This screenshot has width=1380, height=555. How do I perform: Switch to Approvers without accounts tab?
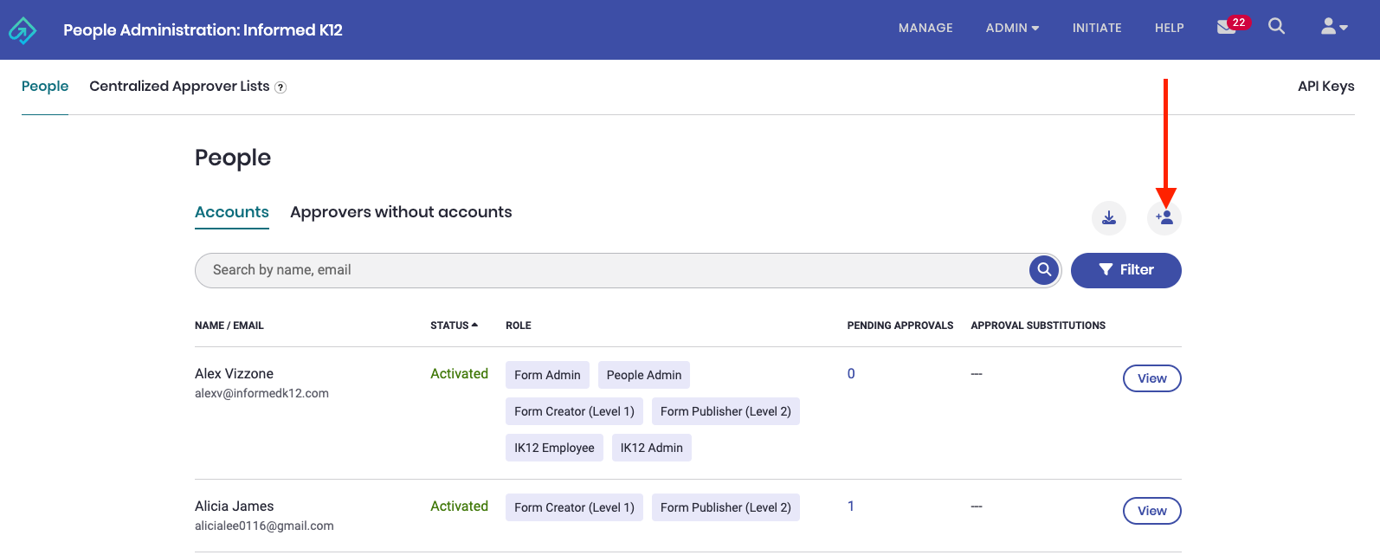[401, 212]
